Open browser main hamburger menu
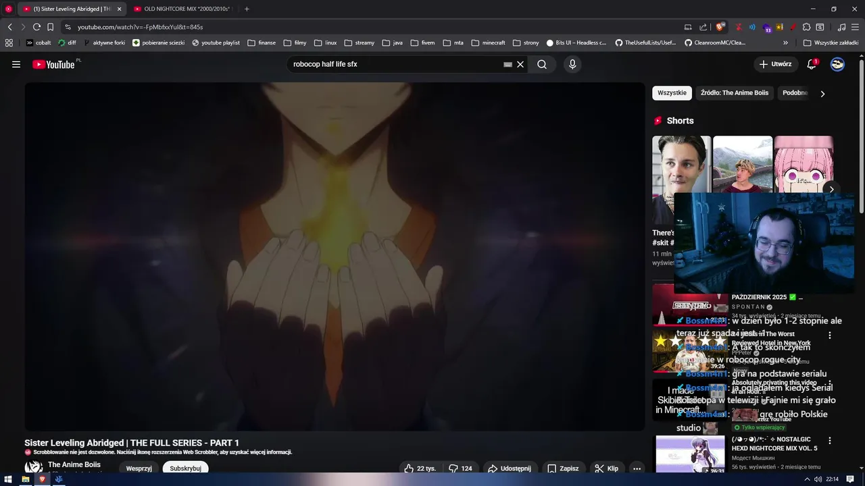865x486 pixels. 855,27
